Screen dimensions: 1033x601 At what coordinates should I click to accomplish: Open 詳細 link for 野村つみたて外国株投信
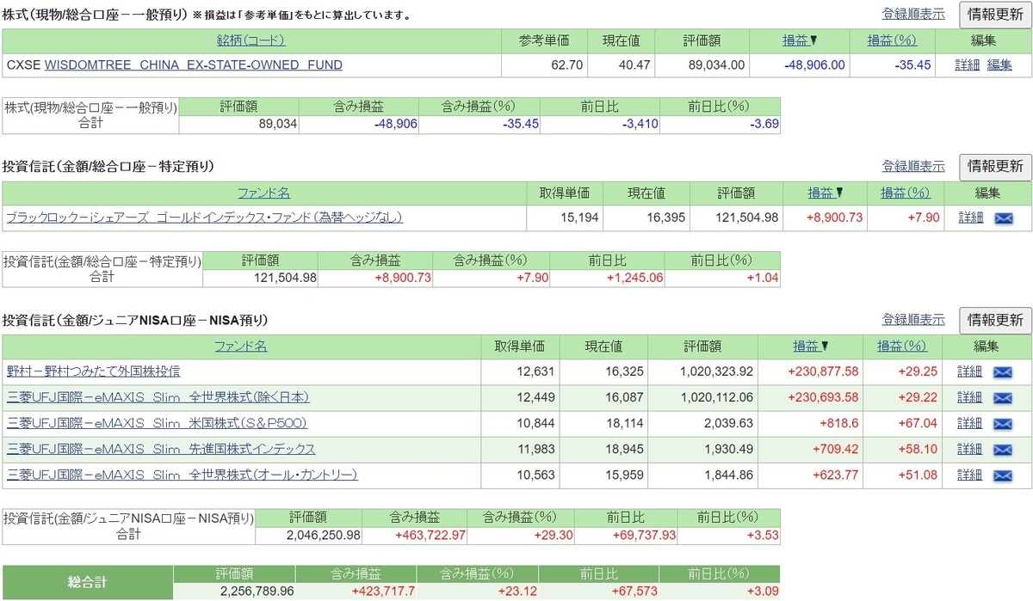pos(970,372)
